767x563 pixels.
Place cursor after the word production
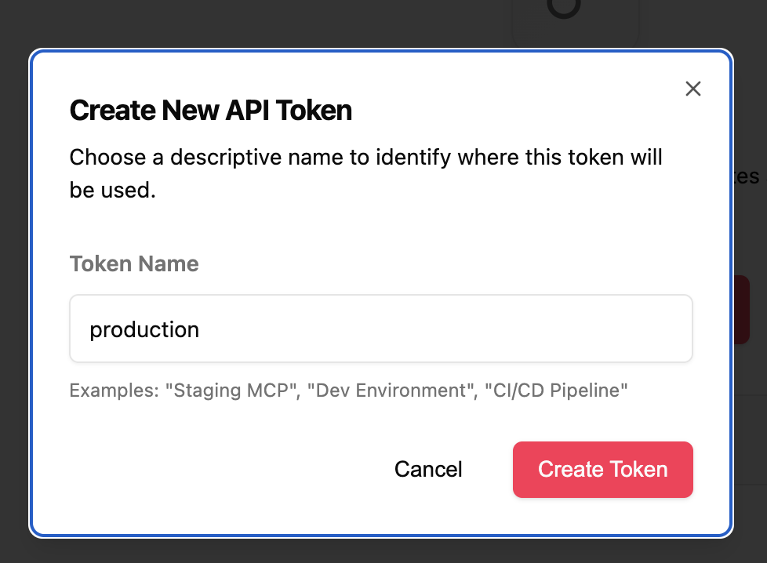coord(202,329)
